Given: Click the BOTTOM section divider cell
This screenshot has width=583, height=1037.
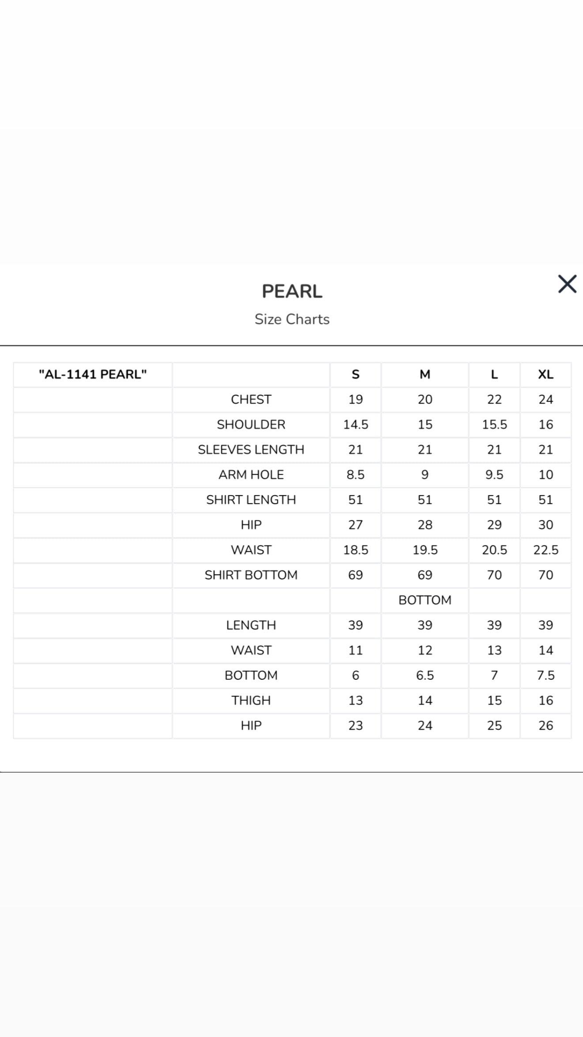Looking at the screenshot, I should tap(425, 600).
